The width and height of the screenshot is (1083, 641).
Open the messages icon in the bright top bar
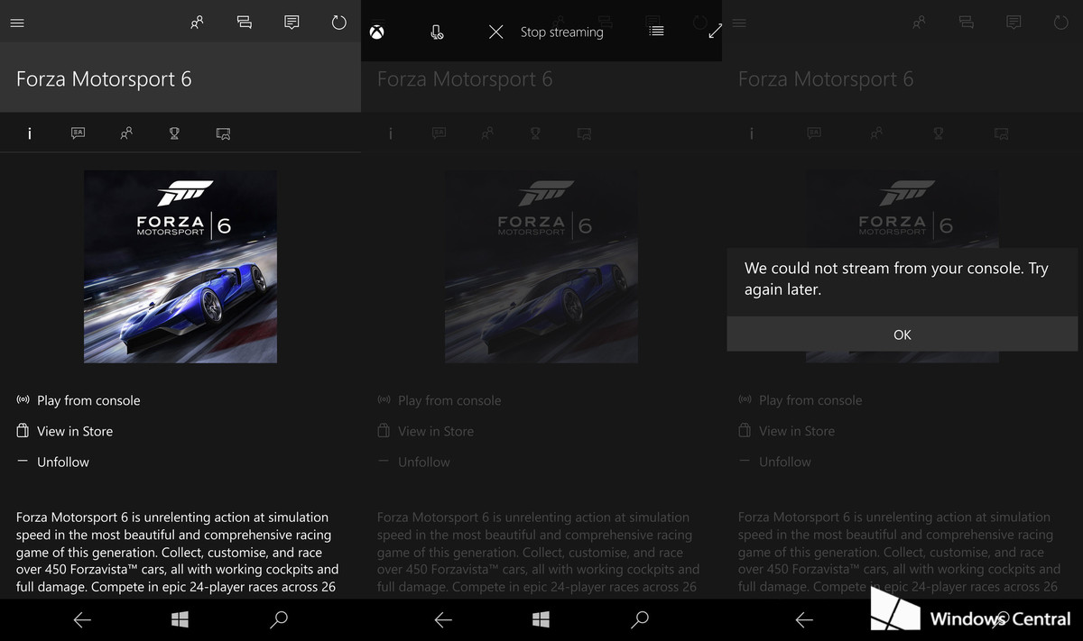[x=292, y=23]
